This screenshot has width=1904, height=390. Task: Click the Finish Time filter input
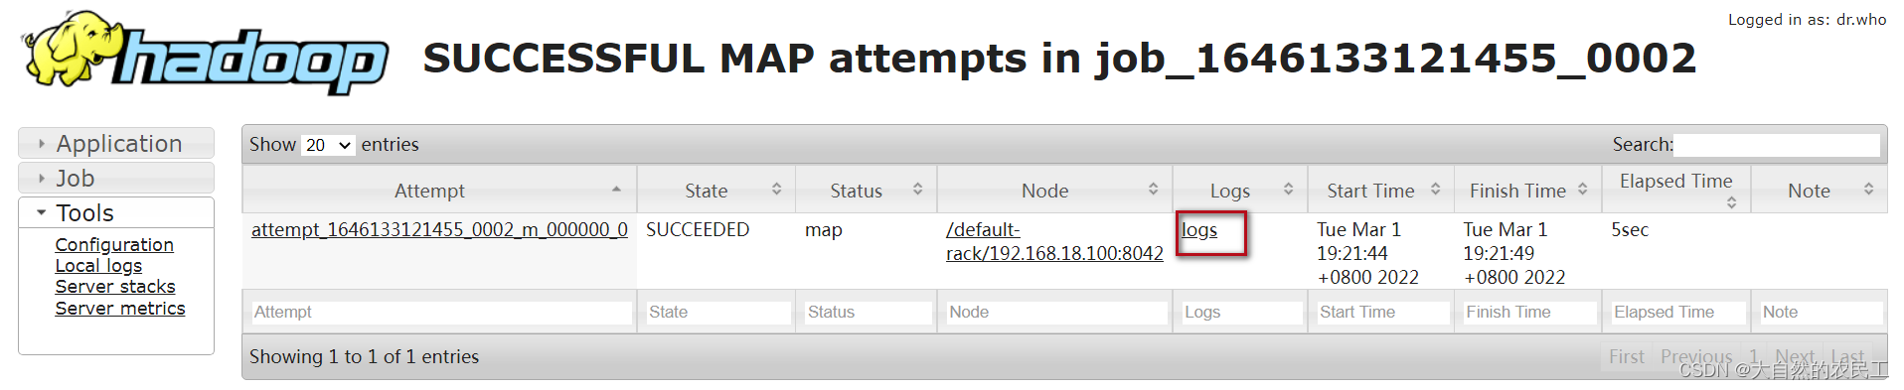pos(1529,312)
